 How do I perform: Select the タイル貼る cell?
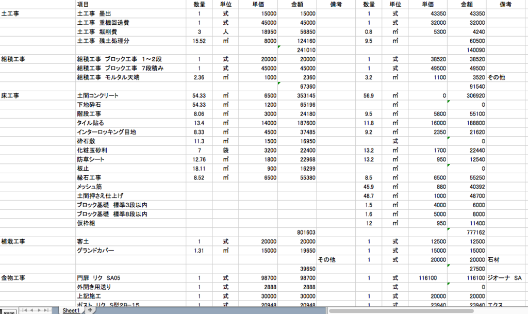pyautogui.click(x=130, y=123)
